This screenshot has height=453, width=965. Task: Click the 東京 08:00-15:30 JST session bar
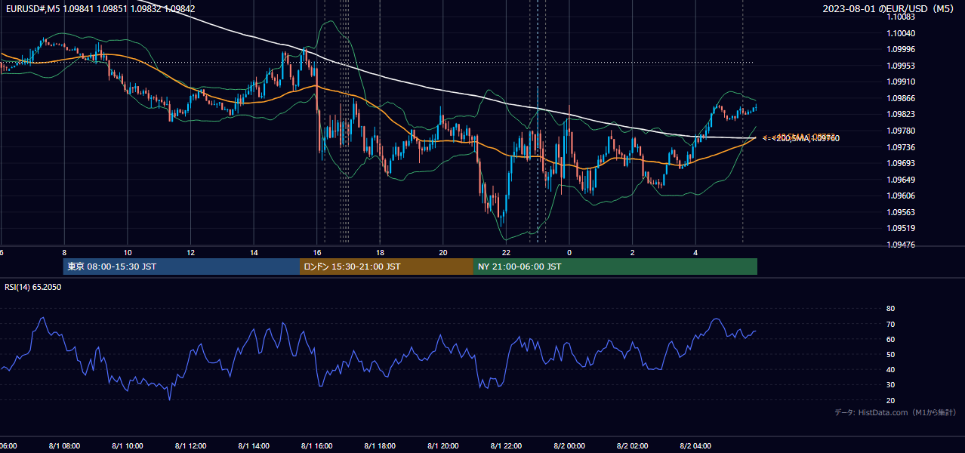point(182,267)
